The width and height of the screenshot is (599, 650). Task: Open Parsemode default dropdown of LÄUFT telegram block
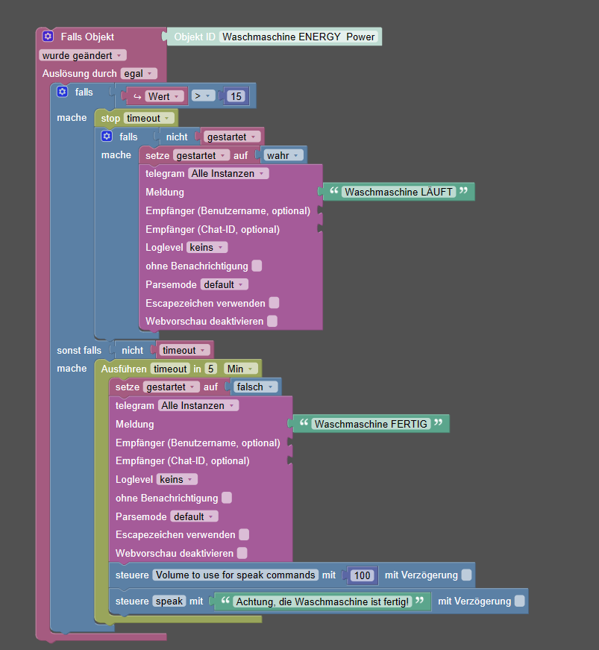pos(224,285)
